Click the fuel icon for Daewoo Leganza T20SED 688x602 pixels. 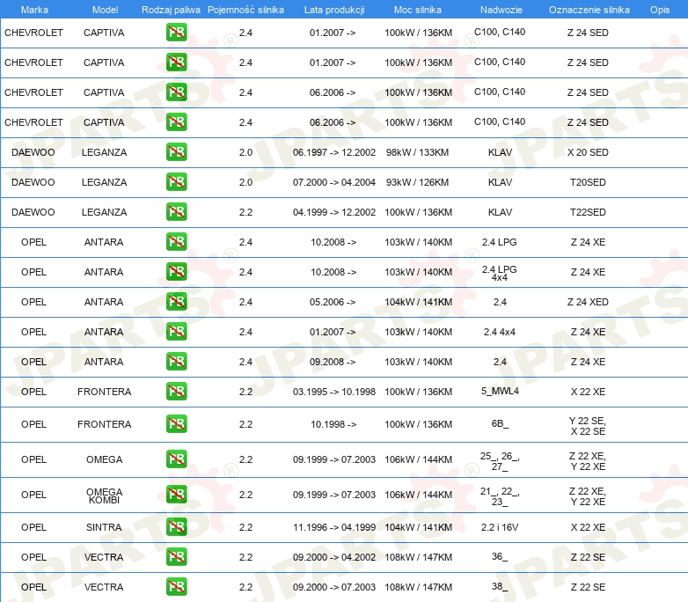coord(176,182)
